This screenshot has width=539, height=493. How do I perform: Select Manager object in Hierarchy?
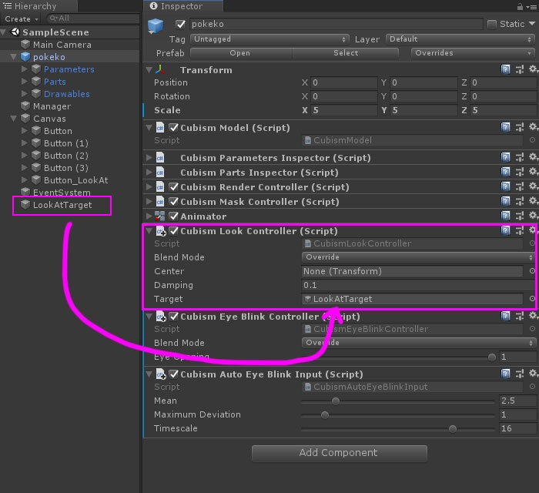coord(52,106)
